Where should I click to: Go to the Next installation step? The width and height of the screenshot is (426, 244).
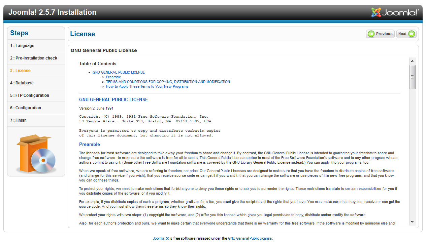(x=406, y=34)
